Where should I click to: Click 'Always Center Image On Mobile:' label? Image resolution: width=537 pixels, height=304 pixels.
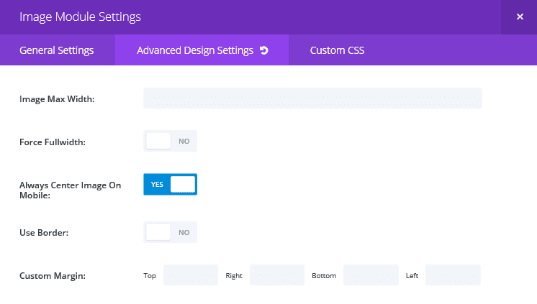click(71, 190)
